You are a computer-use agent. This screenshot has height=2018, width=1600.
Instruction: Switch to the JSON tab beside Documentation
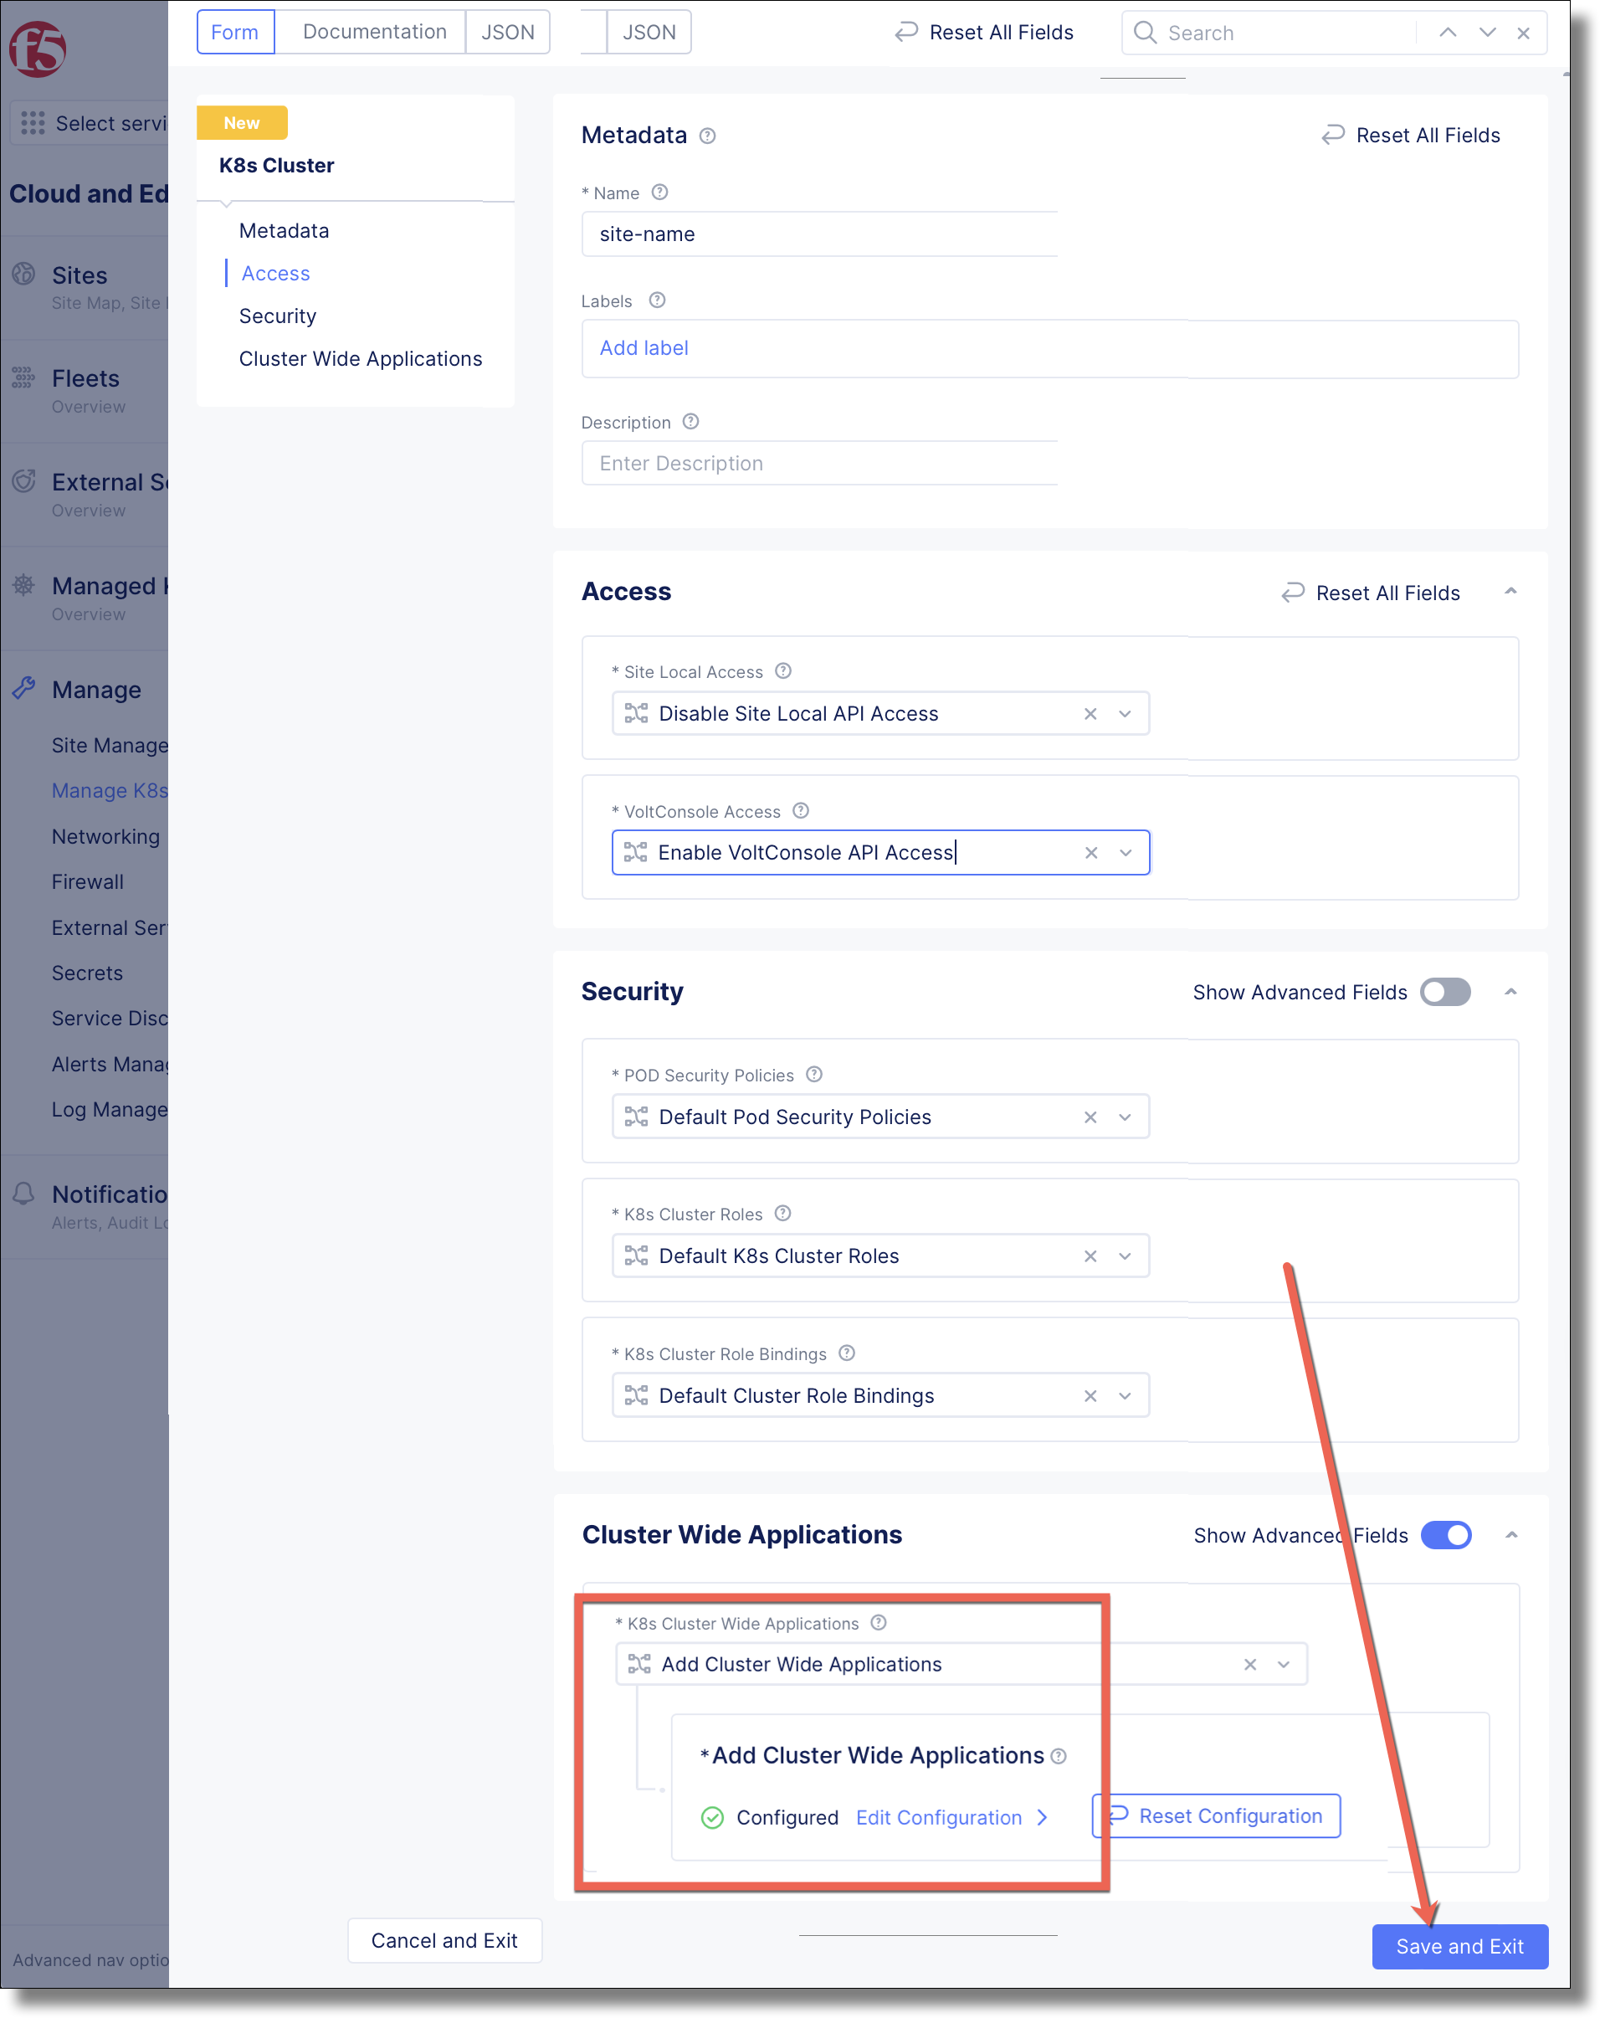click(x=508, y=32)
